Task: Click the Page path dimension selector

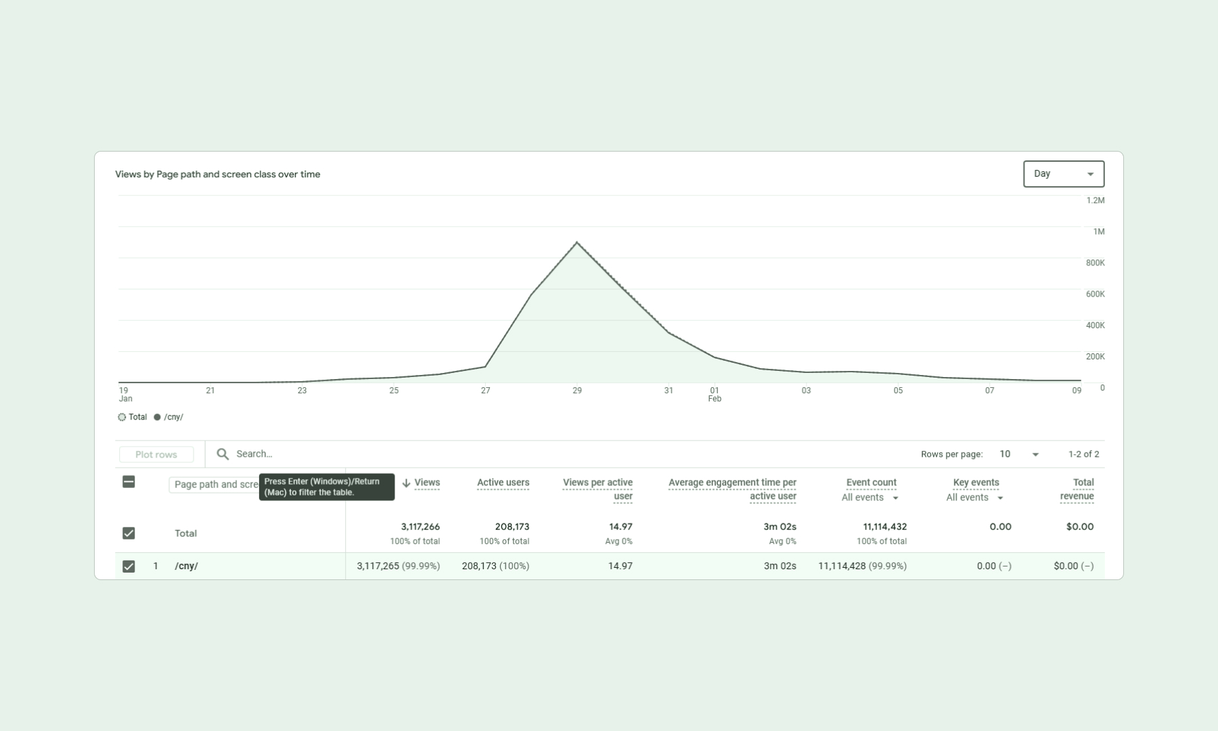Action: (x=214, y=485)
